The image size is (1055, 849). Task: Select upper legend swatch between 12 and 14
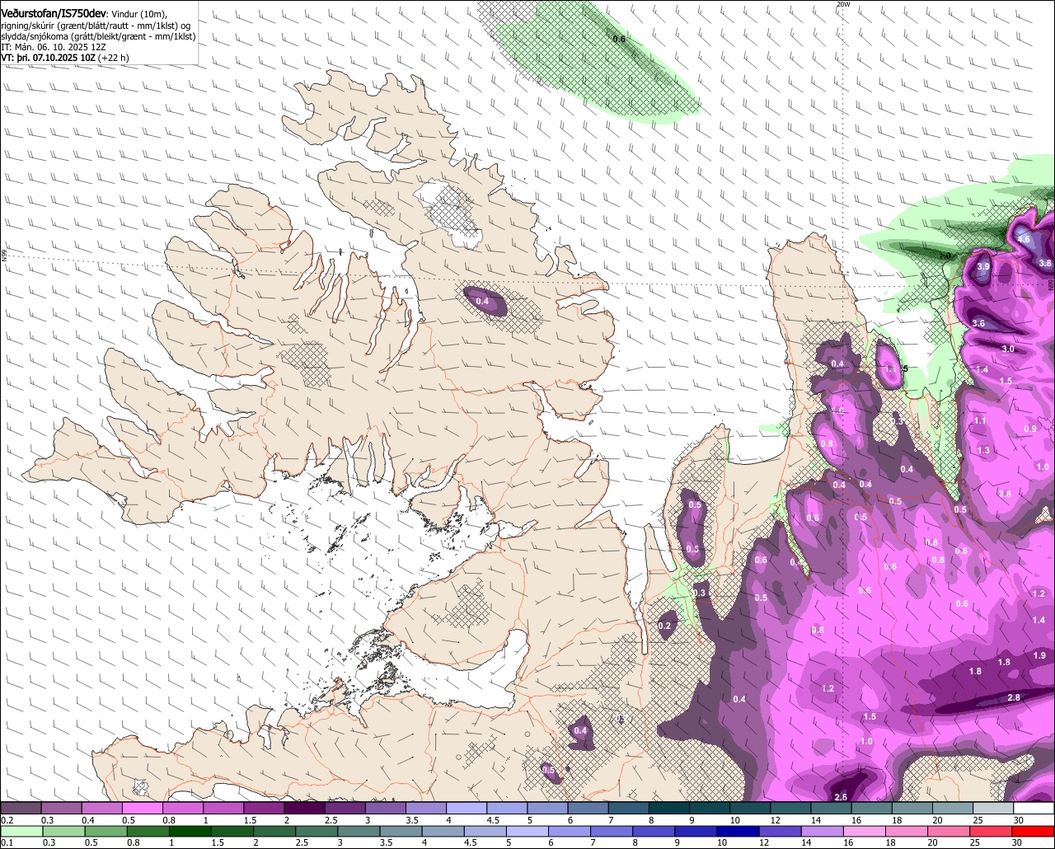[791, 808]
